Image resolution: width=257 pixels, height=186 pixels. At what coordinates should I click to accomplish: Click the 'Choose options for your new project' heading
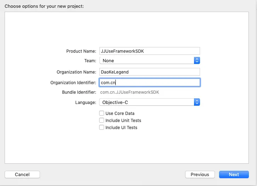tap(44, 6)
